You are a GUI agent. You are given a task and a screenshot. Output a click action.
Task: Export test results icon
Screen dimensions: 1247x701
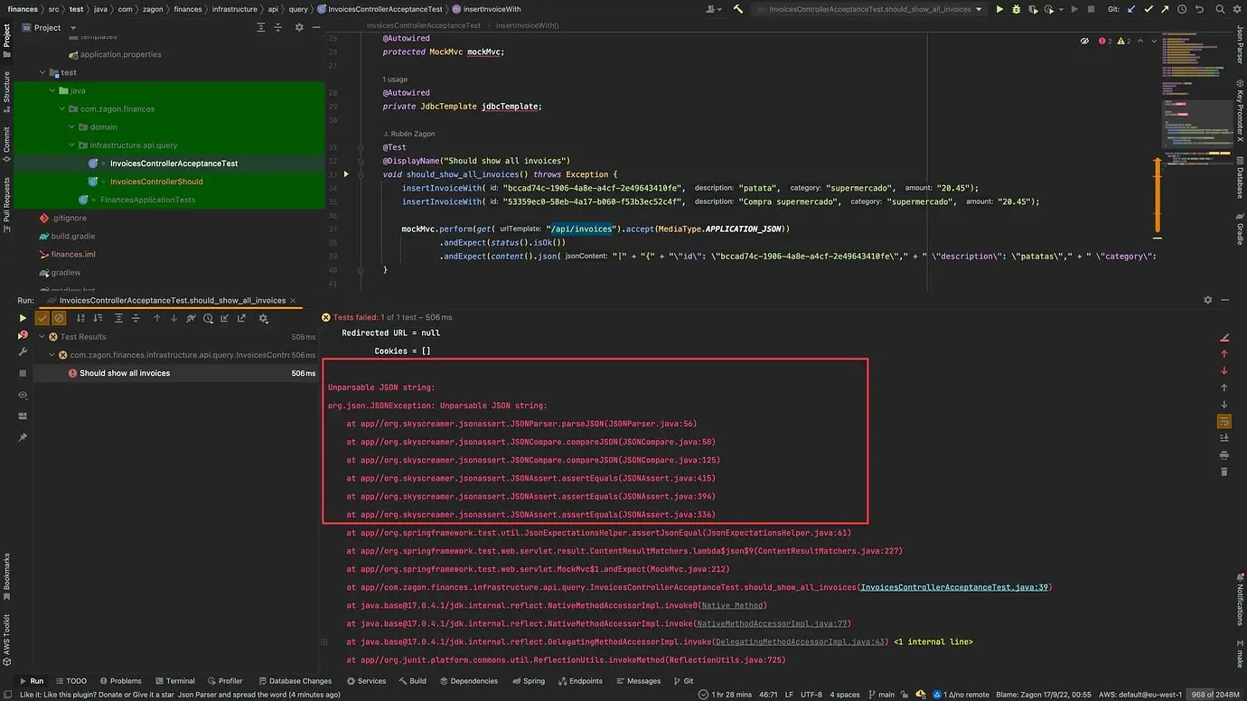coord(242,318)
